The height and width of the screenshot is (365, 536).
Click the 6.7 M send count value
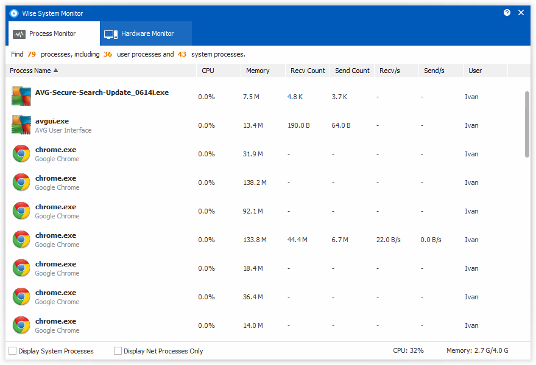[x=340, y=240]
